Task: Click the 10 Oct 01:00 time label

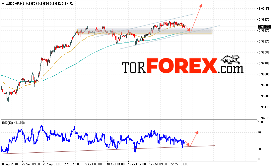Action: [115, 164]
